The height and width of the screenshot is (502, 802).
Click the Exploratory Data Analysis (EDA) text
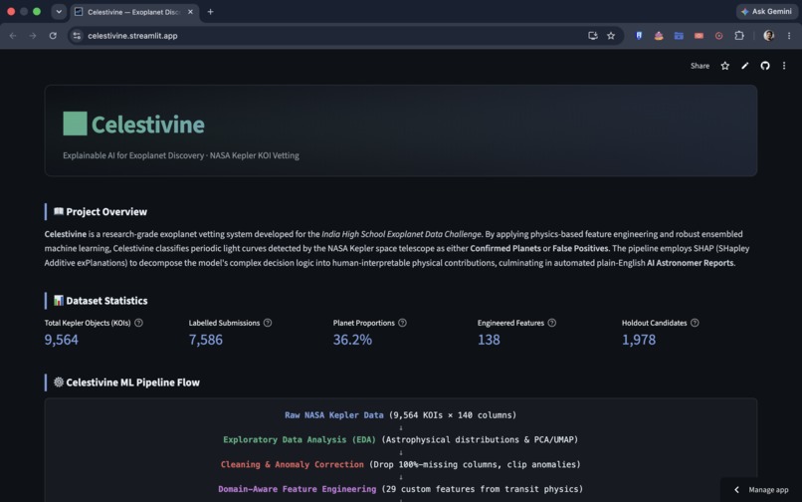coord(300,439)
